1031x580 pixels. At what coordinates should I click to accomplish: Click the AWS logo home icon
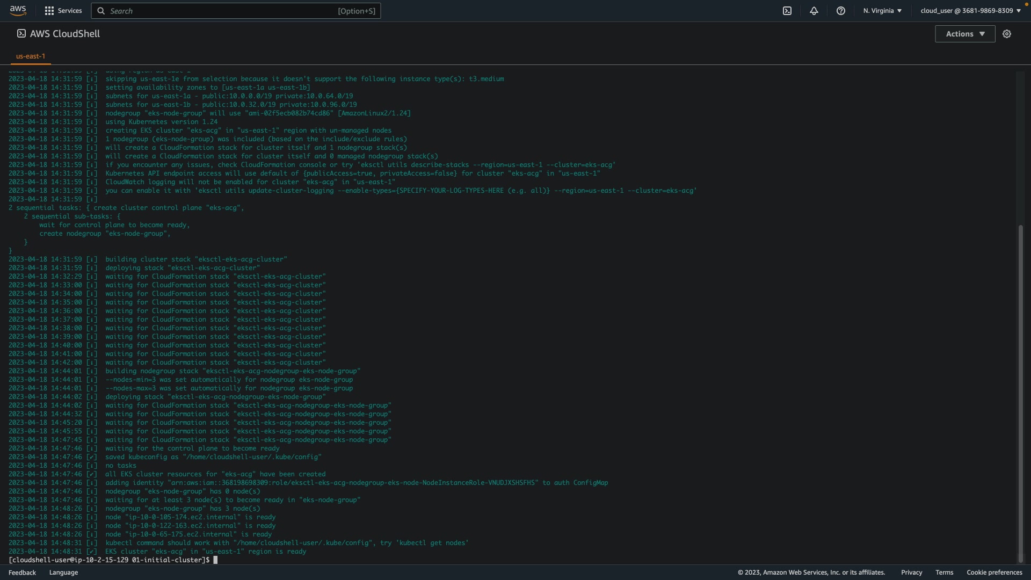[18, 11]
